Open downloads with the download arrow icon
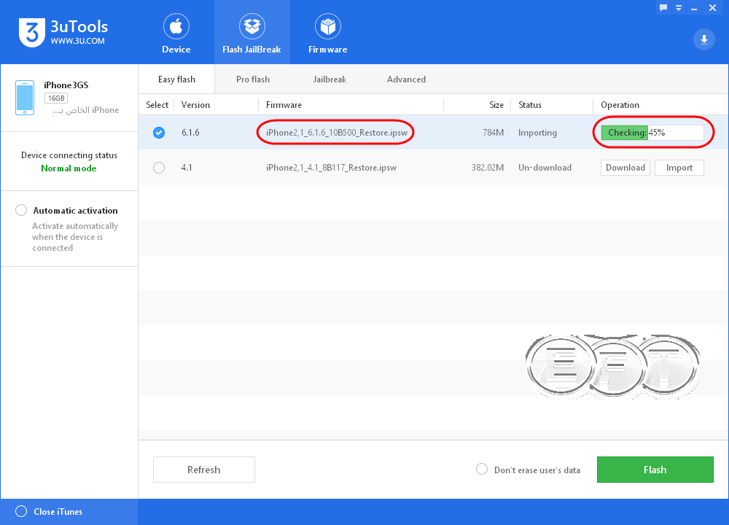 coord(704,39)
